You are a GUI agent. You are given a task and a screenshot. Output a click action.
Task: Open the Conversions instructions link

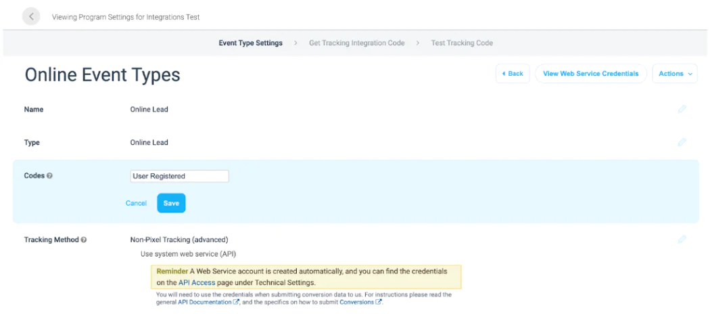(x=356, y=302)
